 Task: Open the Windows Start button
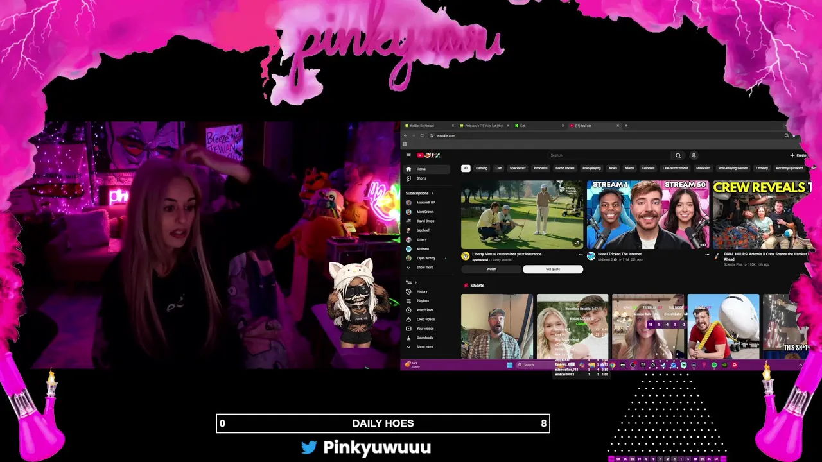click(x=510, y=365)
